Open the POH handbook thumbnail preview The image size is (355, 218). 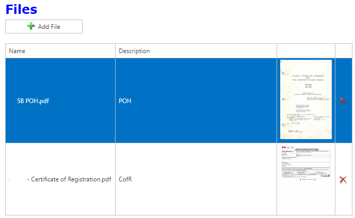point(305,99)
